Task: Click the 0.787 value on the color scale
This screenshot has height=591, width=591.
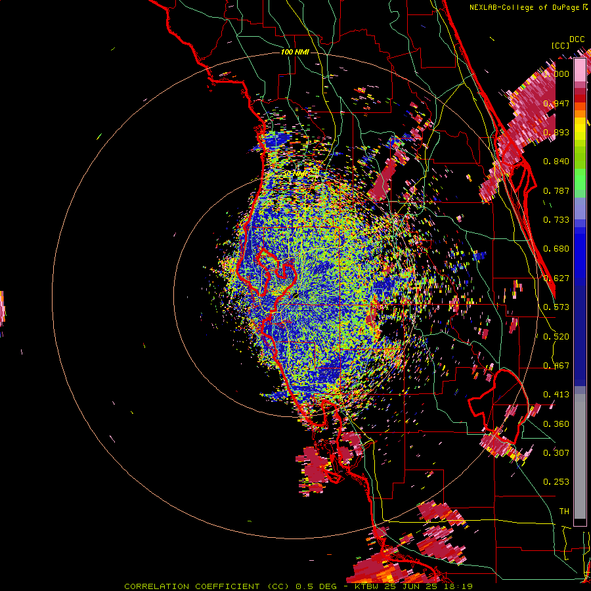Action: point(556,190)
